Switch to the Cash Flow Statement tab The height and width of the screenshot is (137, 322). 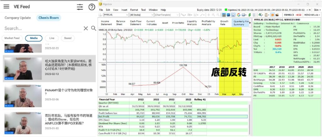pos(136,23)
